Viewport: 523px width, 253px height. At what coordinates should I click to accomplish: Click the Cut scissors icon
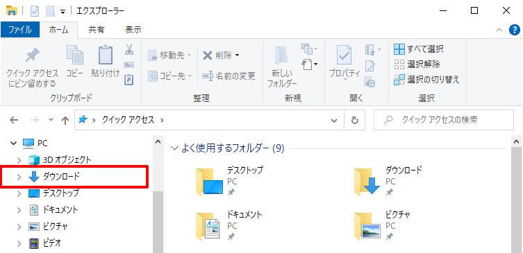(129, 50)
